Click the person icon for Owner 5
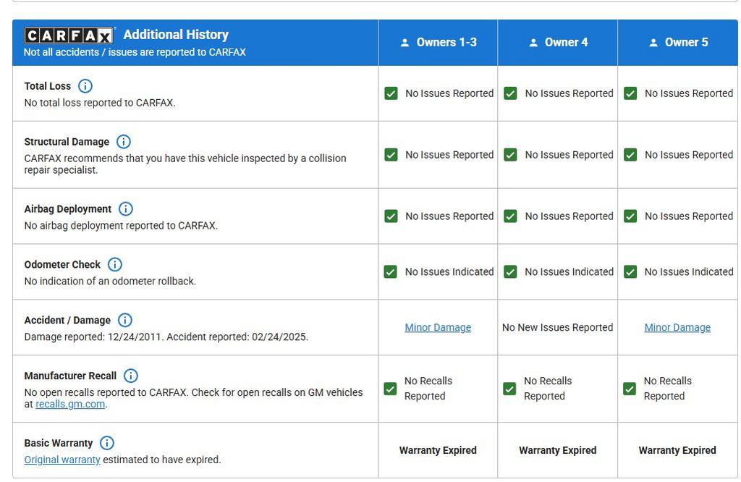741x482 pixels. point(653,43)
